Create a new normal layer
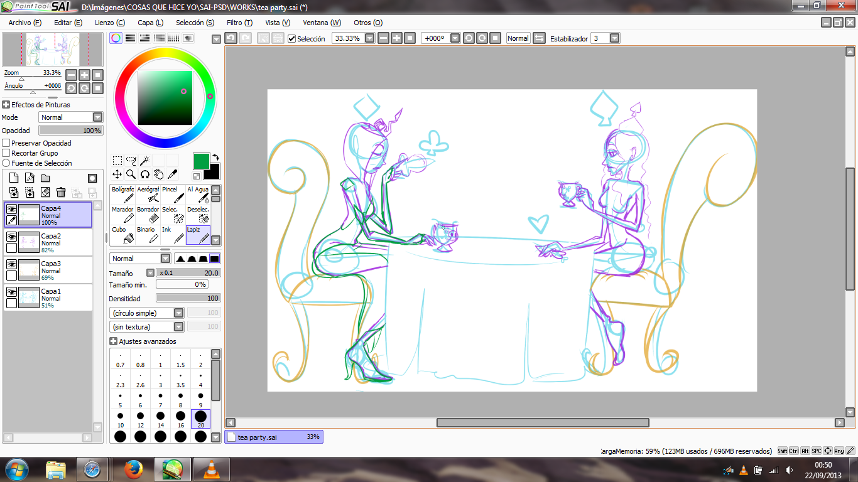The width and height of the screenshot is (858, 482). tap(14, 178)
